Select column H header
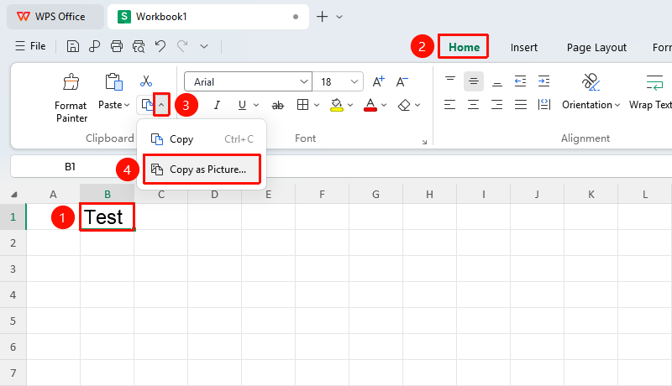The height and width of the screenshot is (386, 672). coord(429,195)
